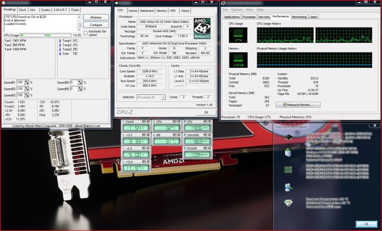Click the memory download icon in Overclock Information
Image resolution: width=382 pixels, height=231 pixels.
tap(288, 152)
